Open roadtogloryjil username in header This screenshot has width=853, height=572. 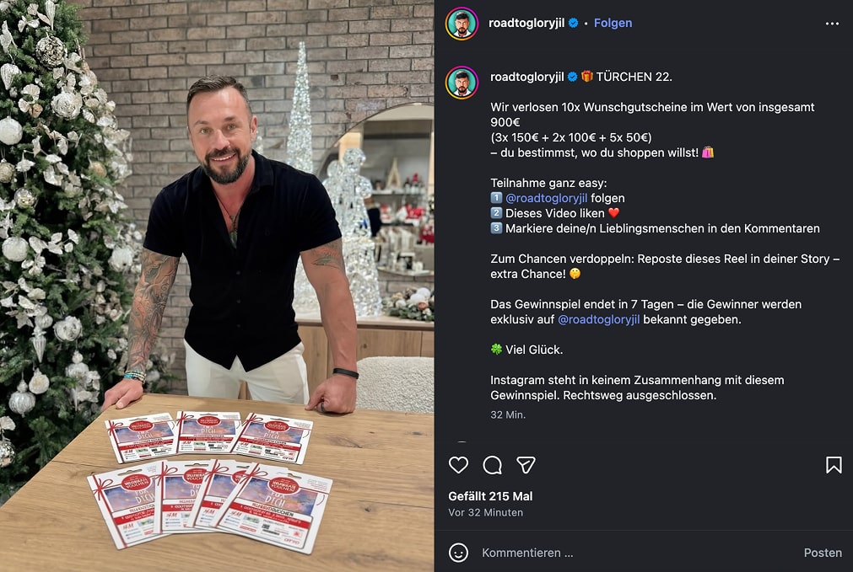526,23
